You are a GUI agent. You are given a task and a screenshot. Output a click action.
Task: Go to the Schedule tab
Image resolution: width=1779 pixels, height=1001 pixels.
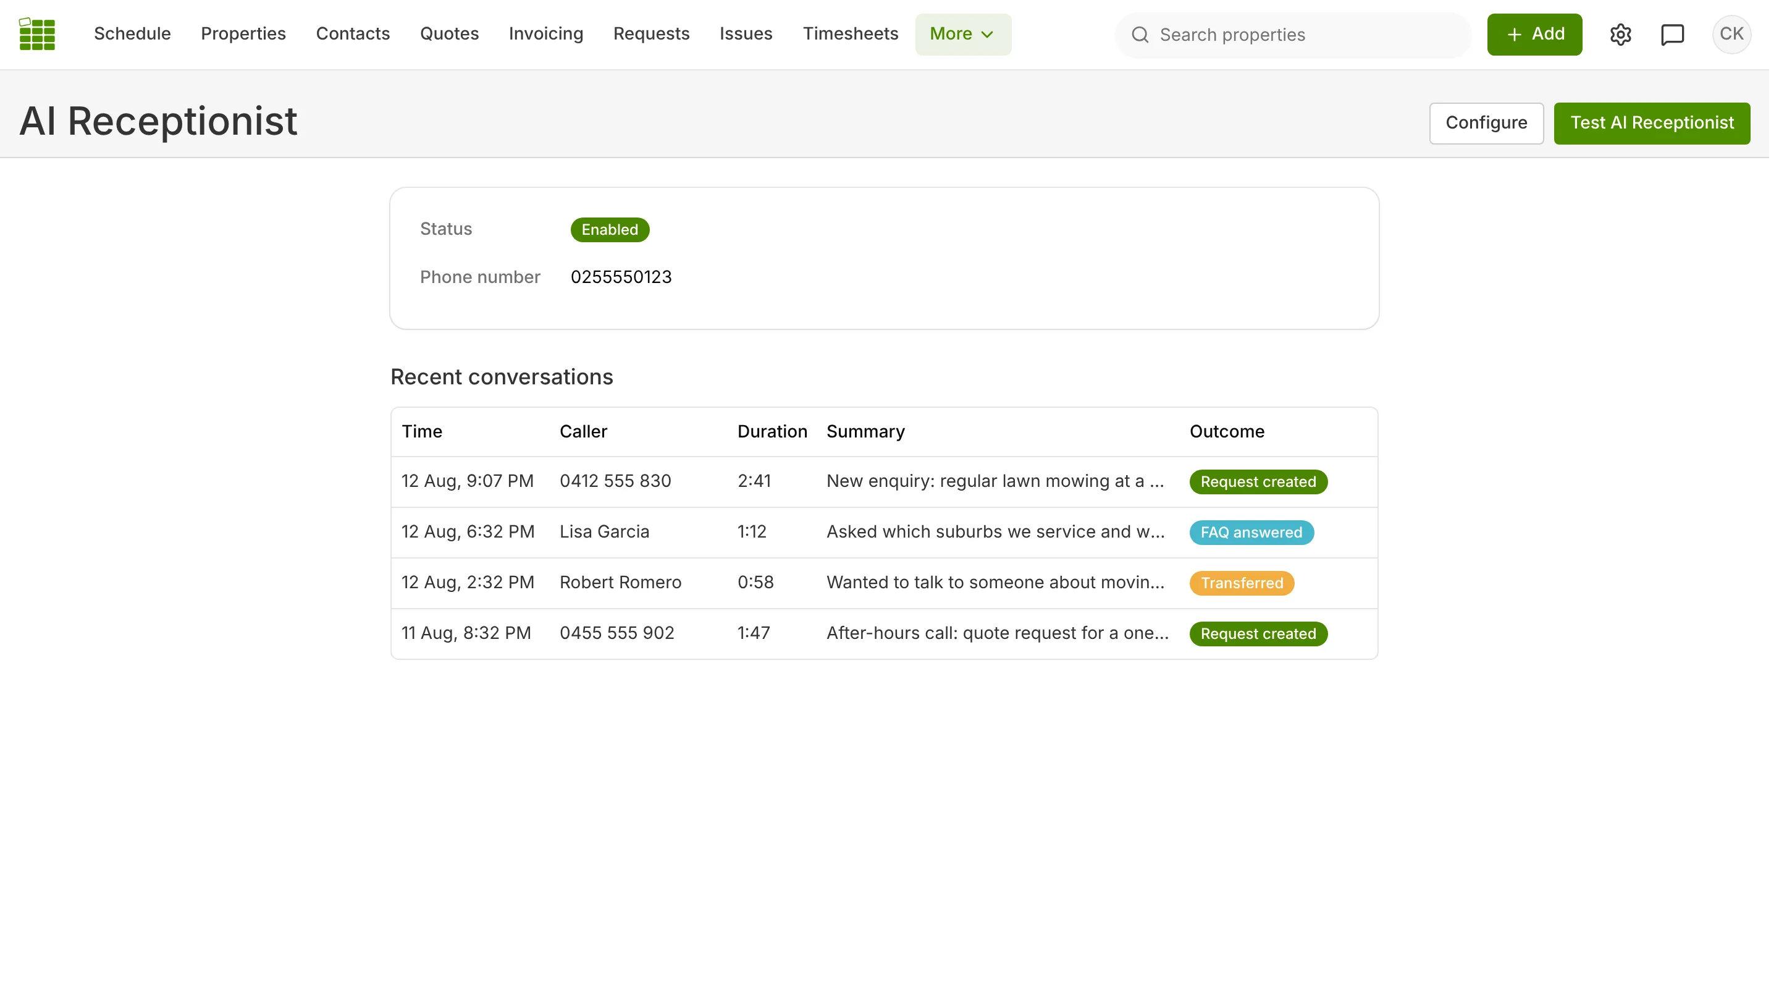point(132,34)
